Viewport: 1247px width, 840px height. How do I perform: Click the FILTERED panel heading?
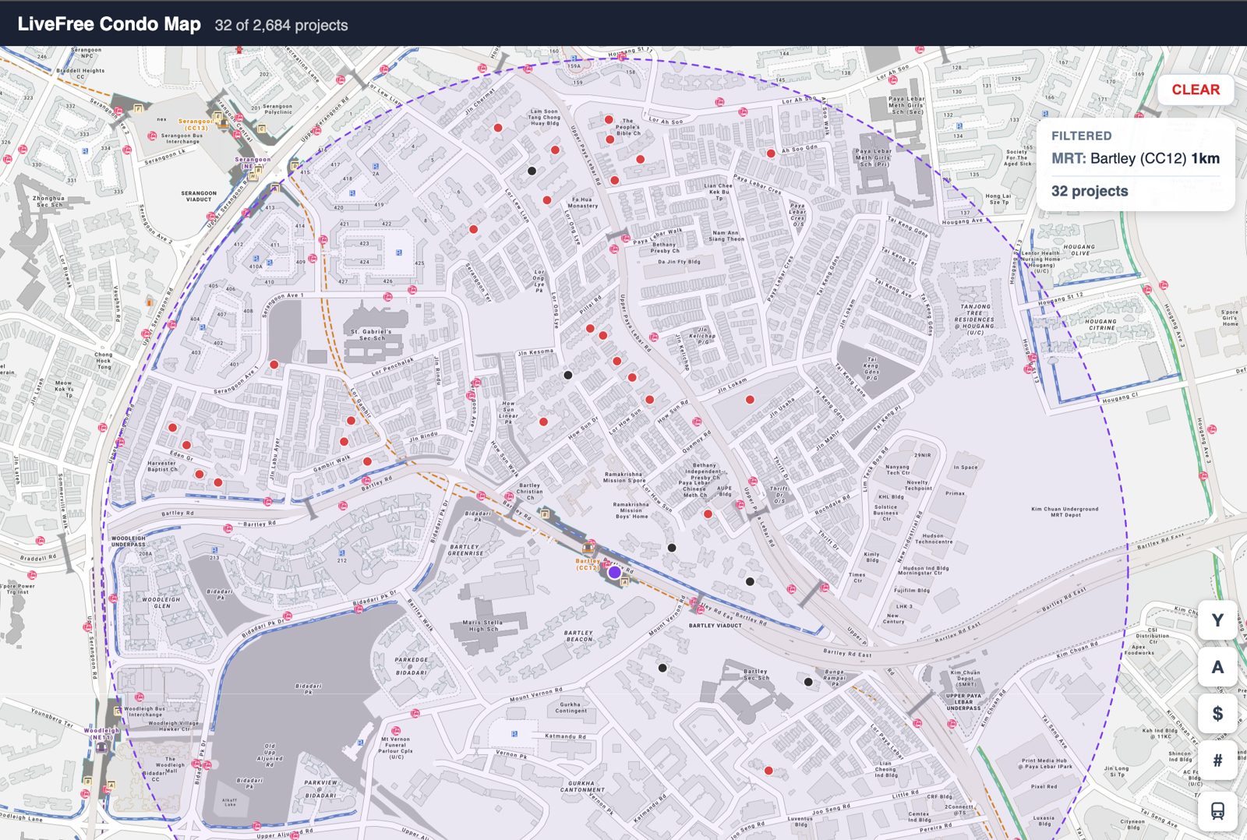[x=1082, y=136]
